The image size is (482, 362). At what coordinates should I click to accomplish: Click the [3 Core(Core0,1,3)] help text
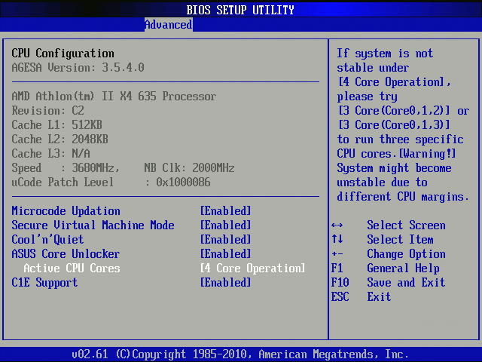(394, 124)
